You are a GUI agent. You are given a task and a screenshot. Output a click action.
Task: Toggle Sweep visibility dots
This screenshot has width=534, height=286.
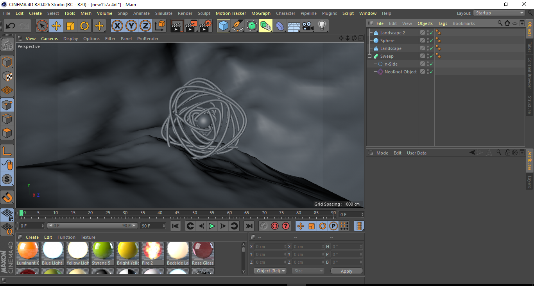pos(427,56)
